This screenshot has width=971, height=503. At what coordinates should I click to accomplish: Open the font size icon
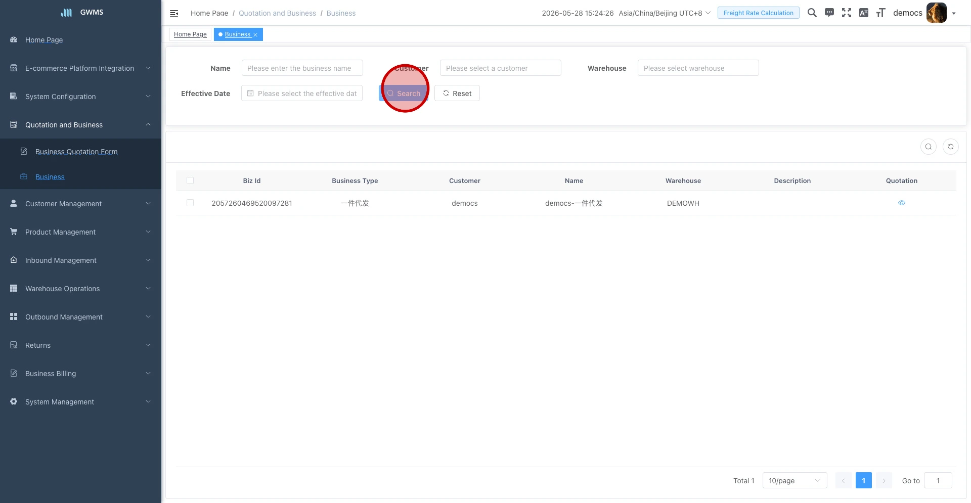click(x=881, y=13)
